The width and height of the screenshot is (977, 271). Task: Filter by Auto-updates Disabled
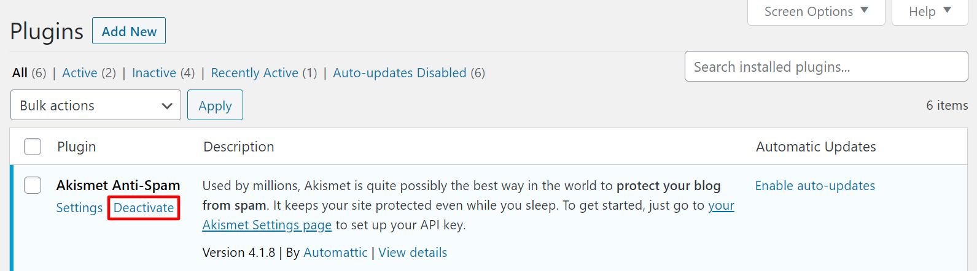tap(399, 73)
